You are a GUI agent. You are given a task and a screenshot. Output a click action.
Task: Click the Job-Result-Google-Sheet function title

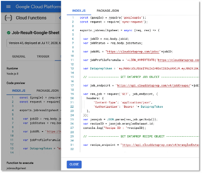point(35,33)
